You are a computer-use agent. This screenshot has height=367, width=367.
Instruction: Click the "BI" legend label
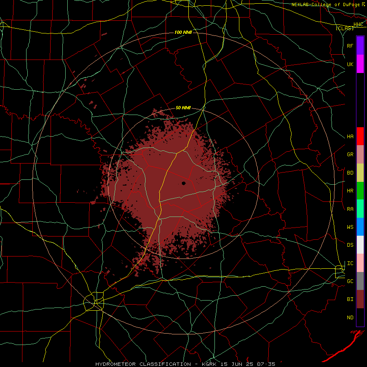[350, 299]
